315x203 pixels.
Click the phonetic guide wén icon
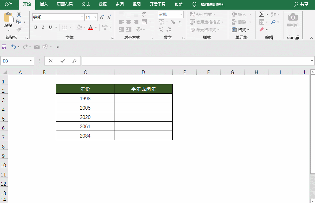tap(105, 27)
